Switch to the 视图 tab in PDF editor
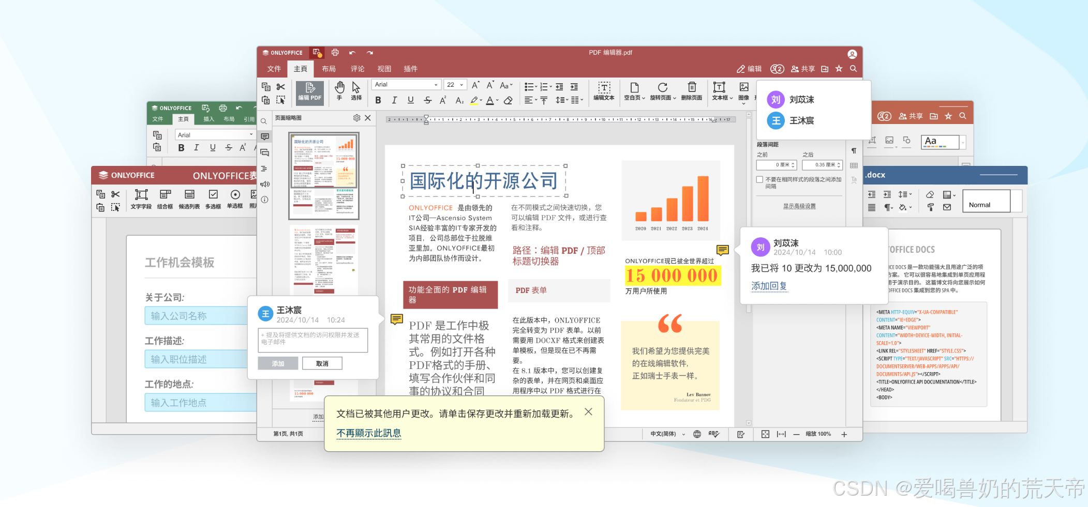1088x507 pixels. [384, 69]
